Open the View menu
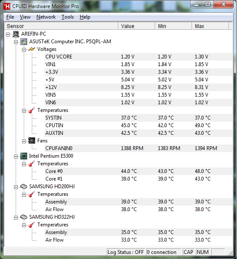 point(25,17)
